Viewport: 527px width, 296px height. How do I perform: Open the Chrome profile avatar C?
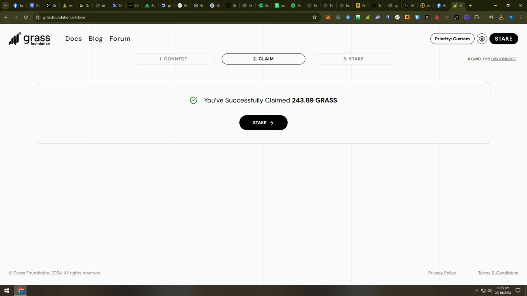click(x=511, y=17)
